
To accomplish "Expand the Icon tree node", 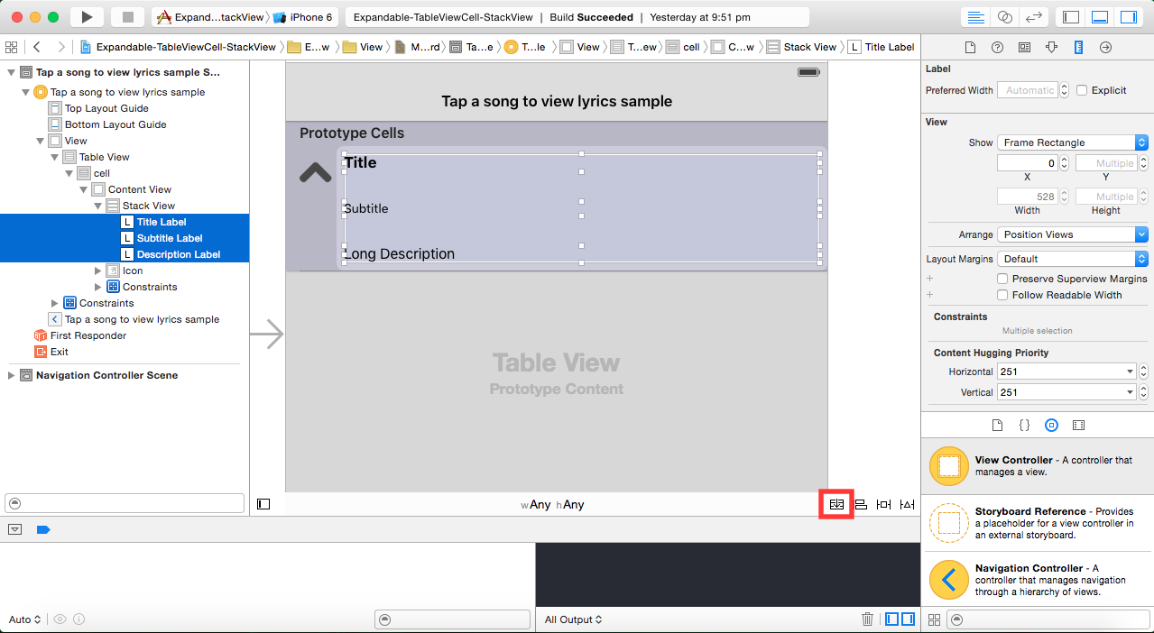I will coord(98,271).
